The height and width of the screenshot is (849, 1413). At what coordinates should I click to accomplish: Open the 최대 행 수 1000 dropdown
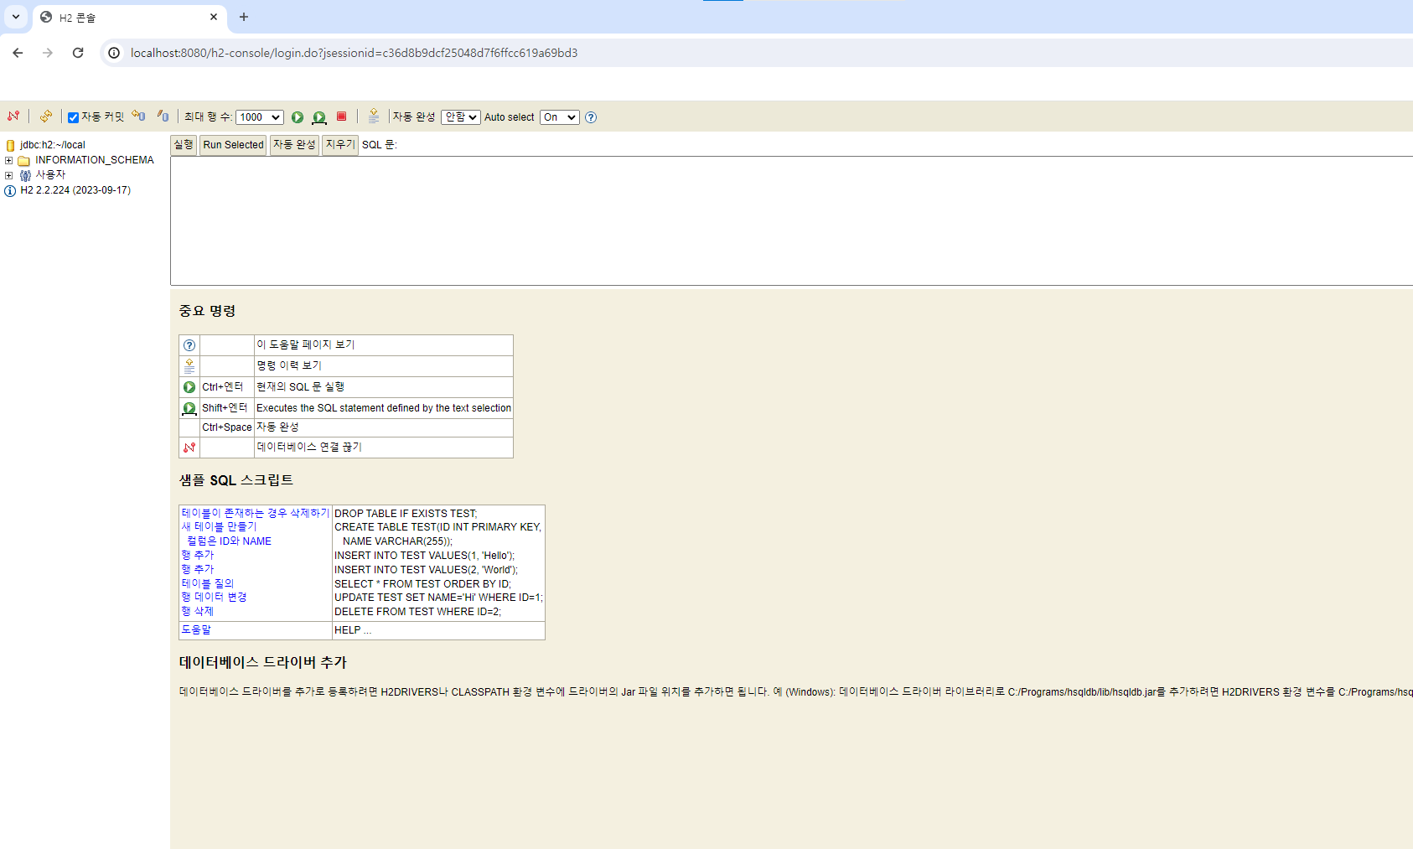coord(260,117)
